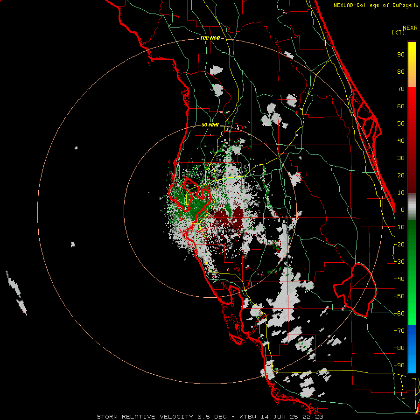Click the gray zero-velocity segment of color bar
The width and height of the screenshot is (420, 420).
click(412, 207)
